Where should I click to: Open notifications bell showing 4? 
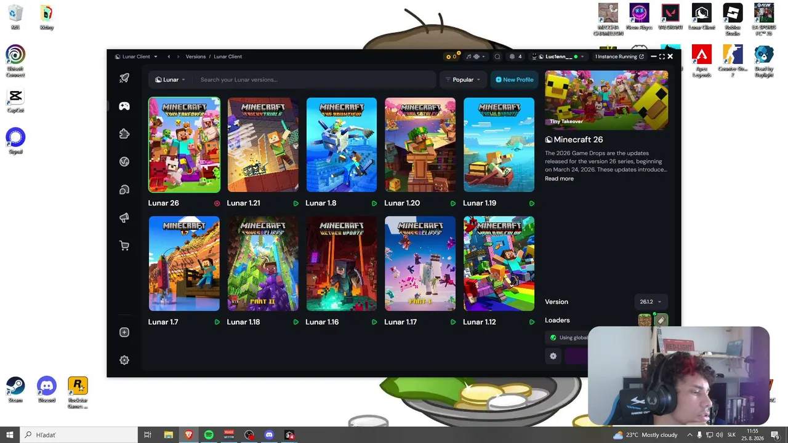(x=515, y=57)
